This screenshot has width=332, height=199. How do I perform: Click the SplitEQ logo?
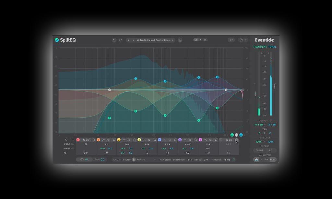coord(65,40)
